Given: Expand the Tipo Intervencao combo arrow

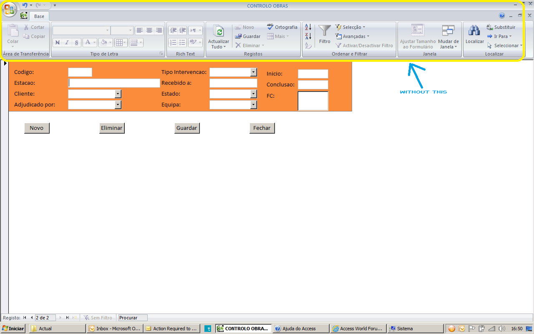Looking at the screenshot, I should (254, 72).
